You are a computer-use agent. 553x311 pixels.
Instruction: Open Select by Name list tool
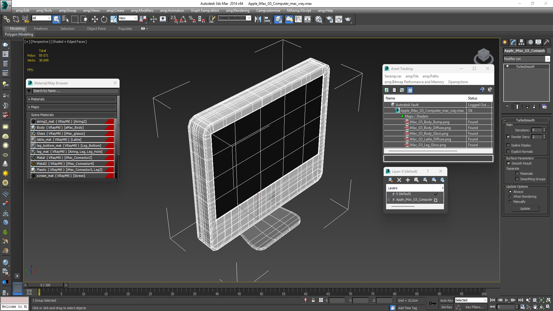(65, 19)
